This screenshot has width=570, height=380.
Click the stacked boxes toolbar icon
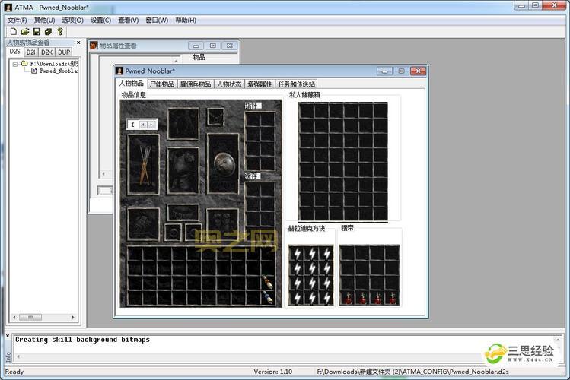48,32
